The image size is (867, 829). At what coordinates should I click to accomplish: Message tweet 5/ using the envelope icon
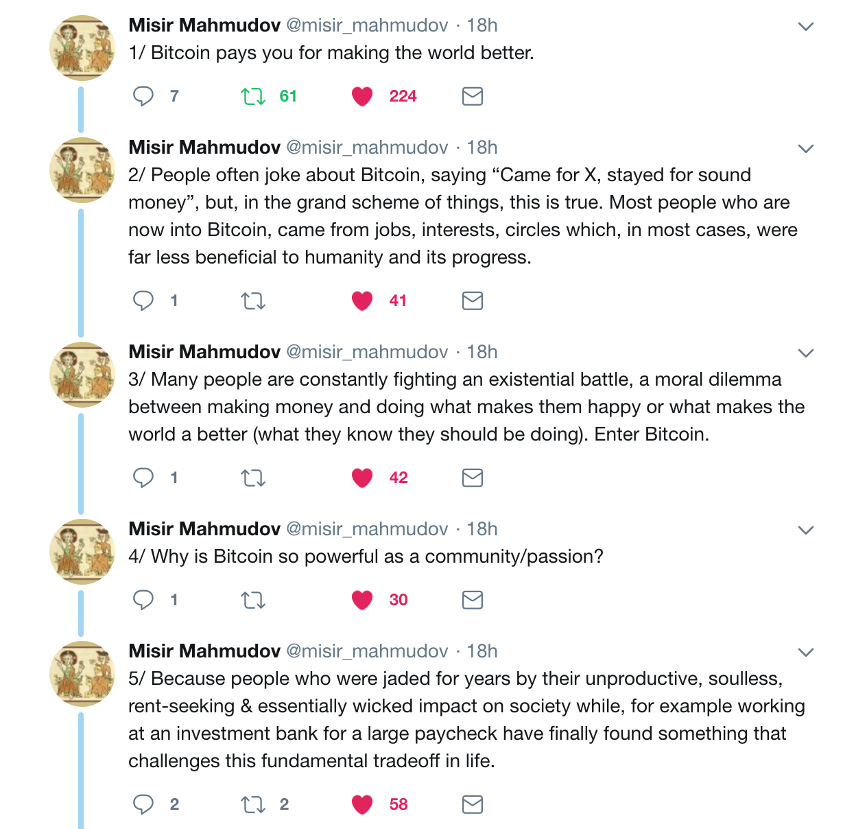(x=473, y=804)
